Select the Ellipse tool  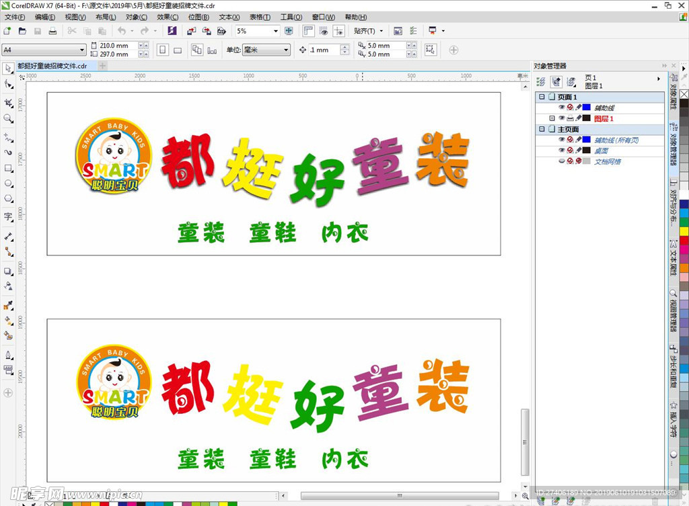pyautogui.click(x=8, y=183)
